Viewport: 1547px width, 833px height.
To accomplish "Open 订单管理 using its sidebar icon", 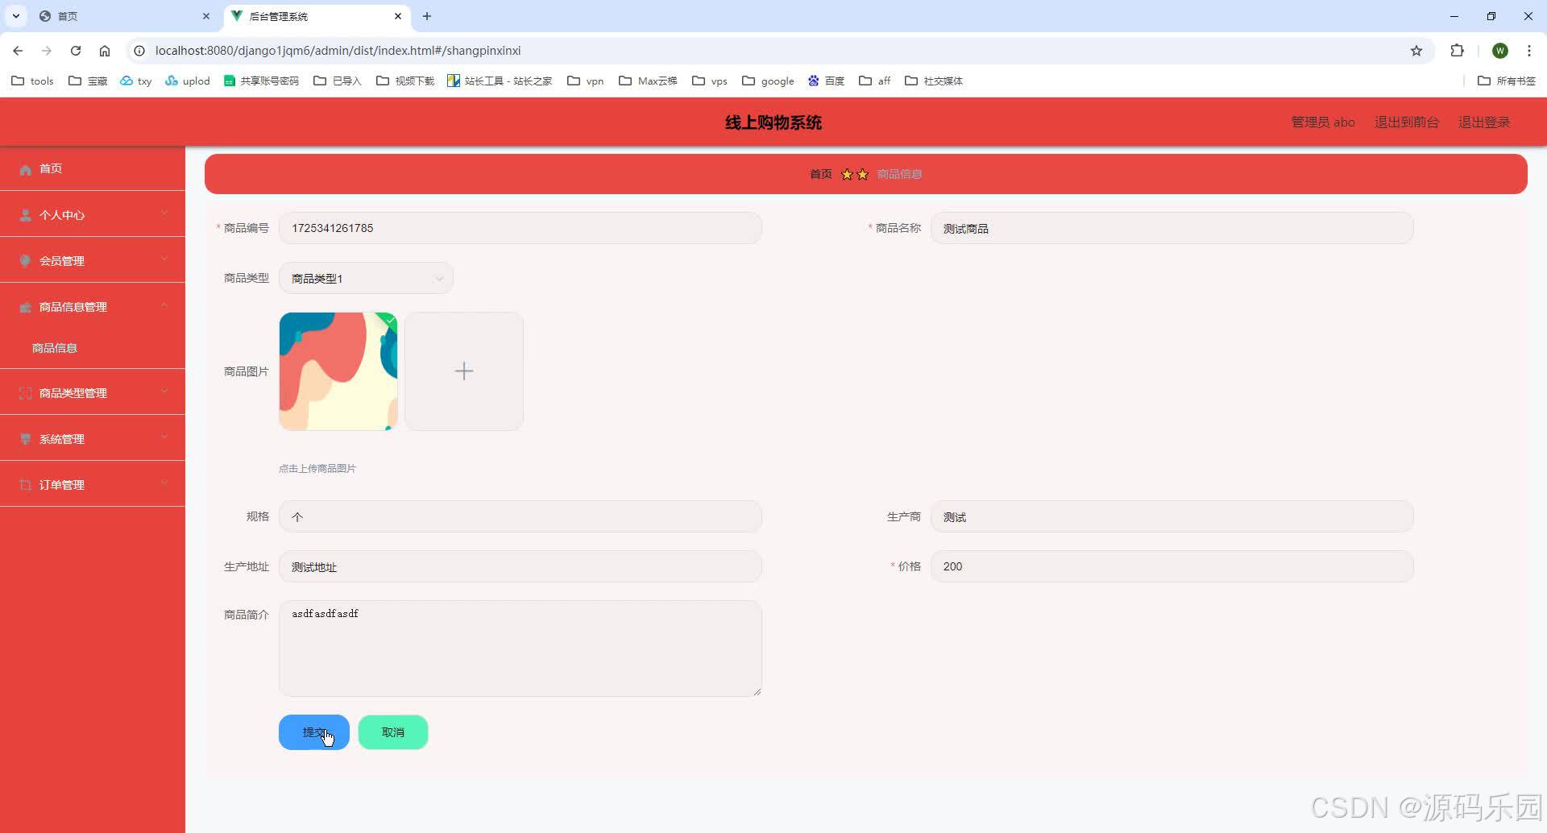I will 25,484.
